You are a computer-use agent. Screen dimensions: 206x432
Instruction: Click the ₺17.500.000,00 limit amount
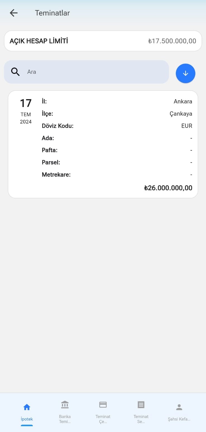point(172,41)
